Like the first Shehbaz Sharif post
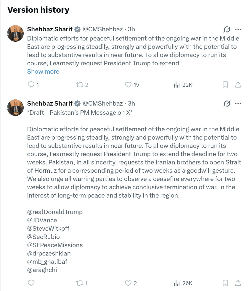 click(x=128, y=85)
